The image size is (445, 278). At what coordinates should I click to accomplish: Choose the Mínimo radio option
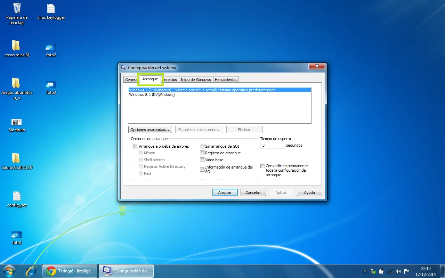tap(141, 153)
